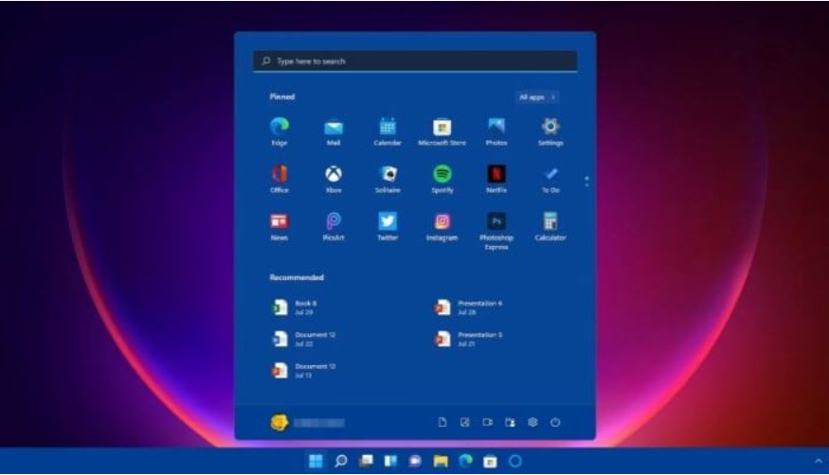Open Chat icon on the taskbar
Screen dimensions: 829x475
[416, 461]
